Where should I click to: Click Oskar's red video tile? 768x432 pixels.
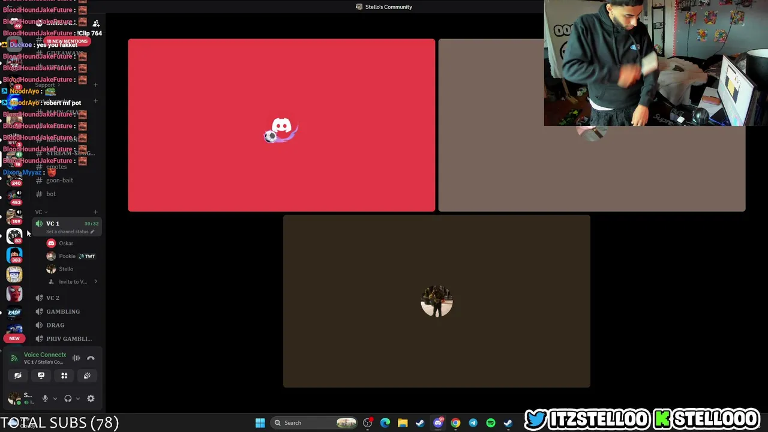coord(281,125)
